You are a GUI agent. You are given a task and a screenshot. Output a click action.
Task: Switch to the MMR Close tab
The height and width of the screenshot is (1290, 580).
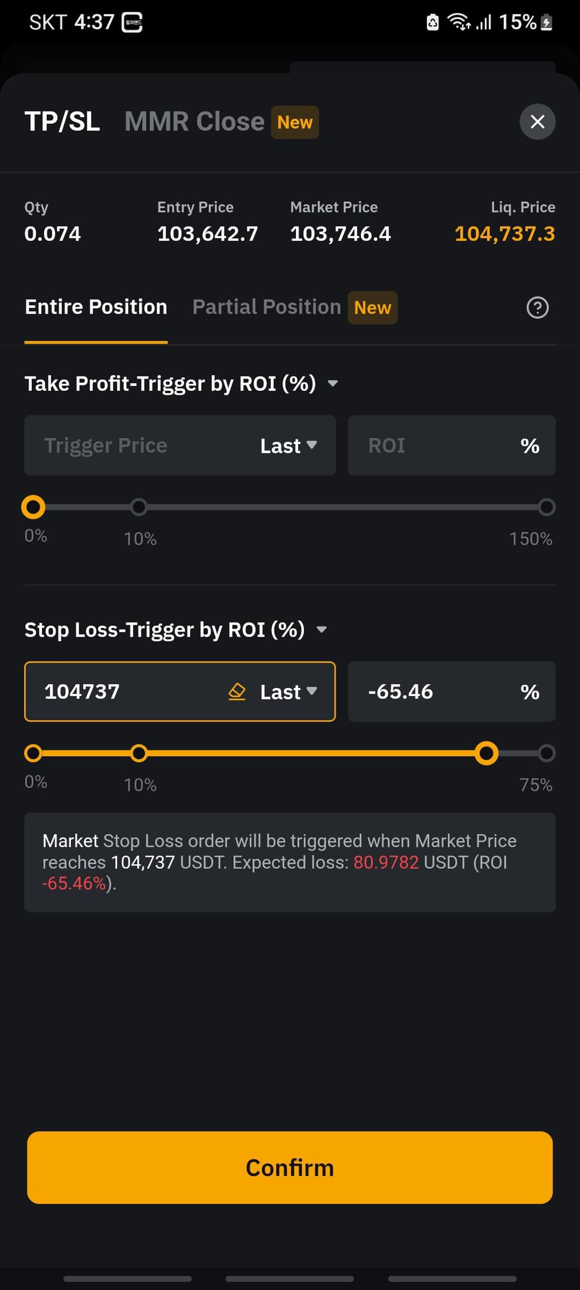(194, 121)
